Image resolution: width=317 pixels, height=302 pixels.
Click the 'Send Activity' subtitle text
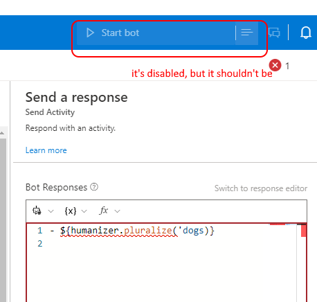(50, 112)
